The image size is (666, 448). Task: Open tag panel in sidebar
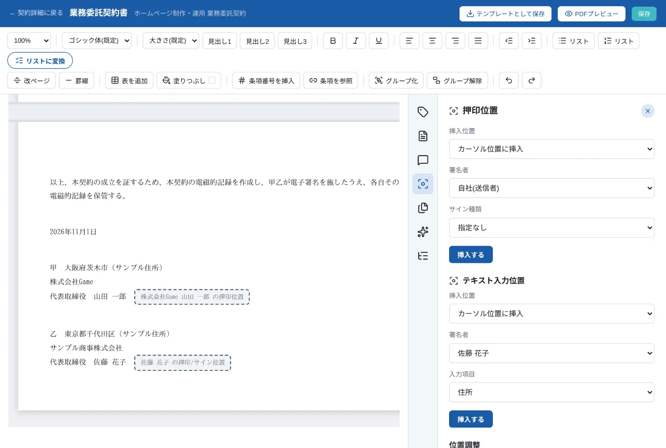coord(423,112)
